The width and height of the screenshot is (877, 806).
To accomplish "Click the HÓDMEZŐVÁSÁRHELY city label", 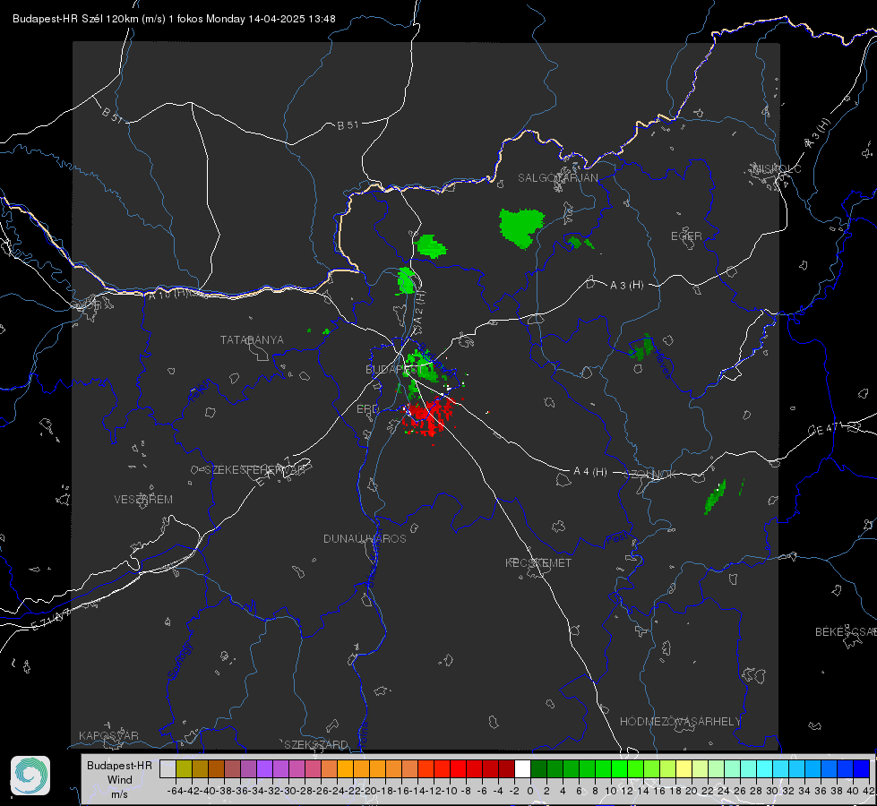I will (681, 722).
